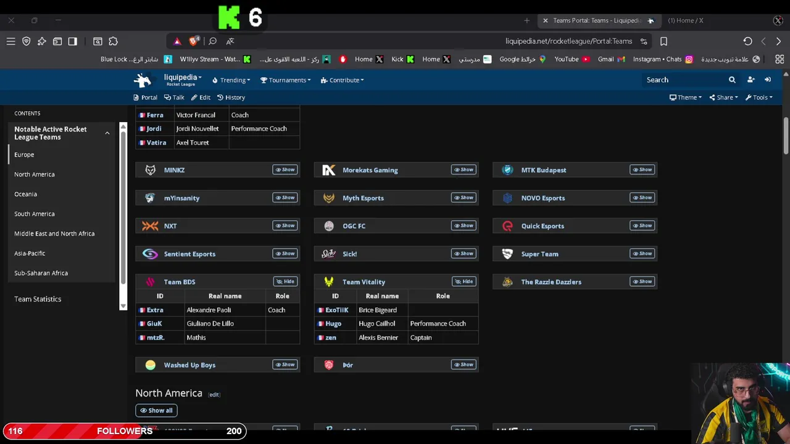Open the Leo AI sparkle icon
The image size is (790, 444).
pyautogui.click(x=41, y=41)
